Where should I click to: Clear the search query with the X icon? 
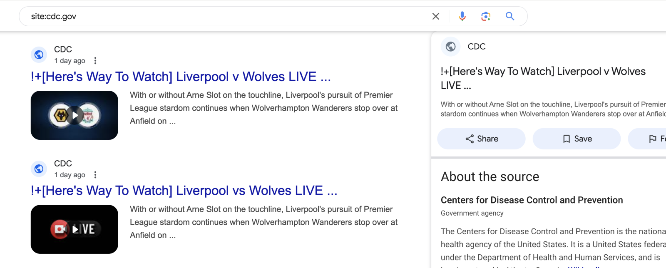[x=435, y=17]
